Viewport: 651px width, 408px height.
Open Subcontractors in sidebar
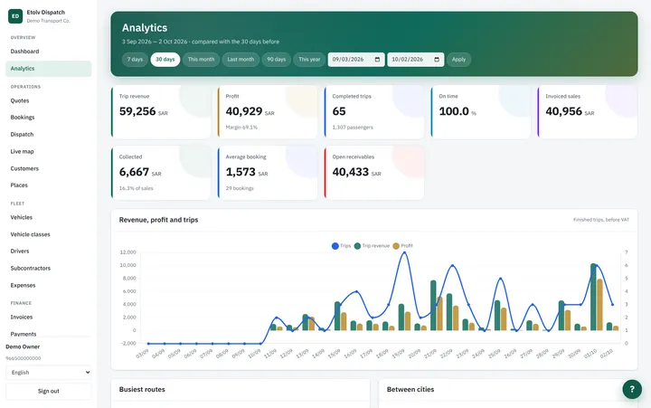point(49,268)
